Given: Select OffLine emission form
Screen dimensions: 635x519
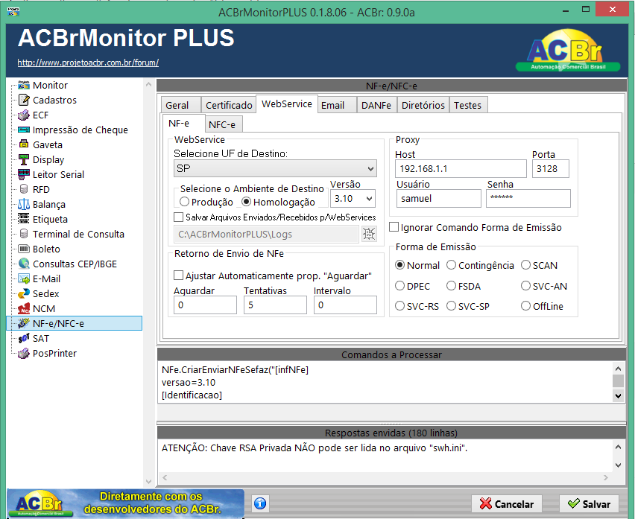Looking at the screenshot, I should coord(525,306).
